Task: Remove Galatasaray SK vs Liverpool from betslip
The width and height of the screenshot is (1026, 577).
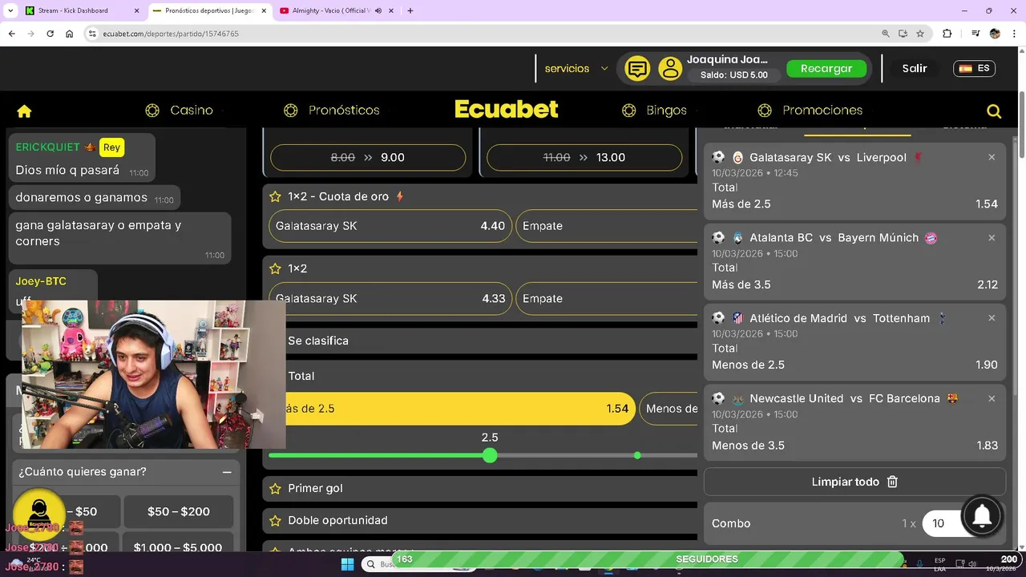Action: [x=992, y=157]
